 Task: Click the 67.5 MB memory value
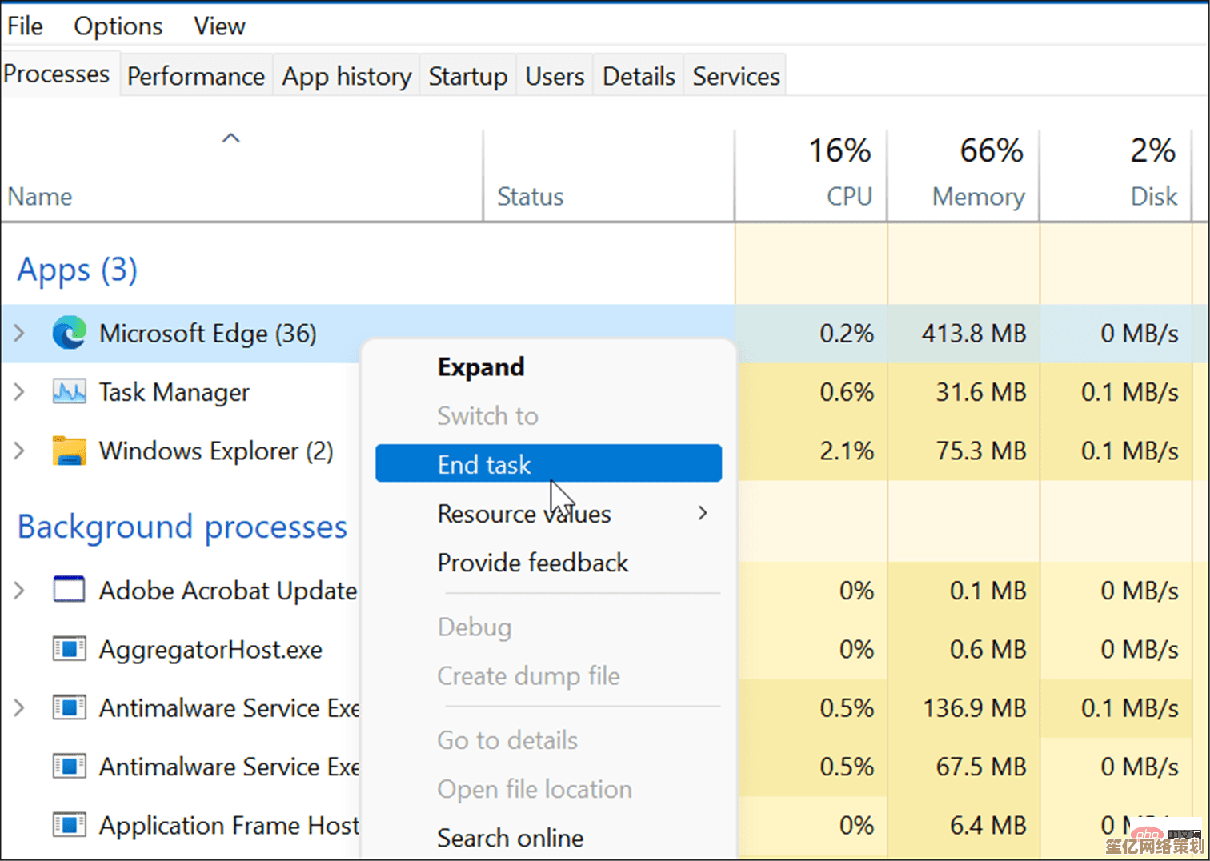coord(981,767)
